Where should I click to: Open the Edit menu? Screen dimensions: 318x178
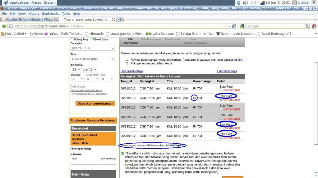pos(12,14)
